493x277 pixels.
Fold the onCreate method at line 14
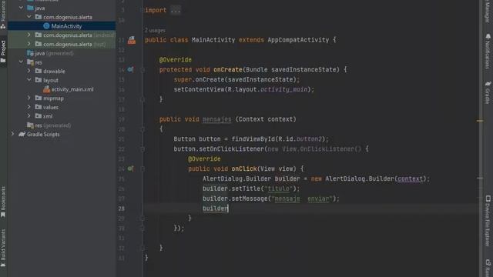point(142,70)
